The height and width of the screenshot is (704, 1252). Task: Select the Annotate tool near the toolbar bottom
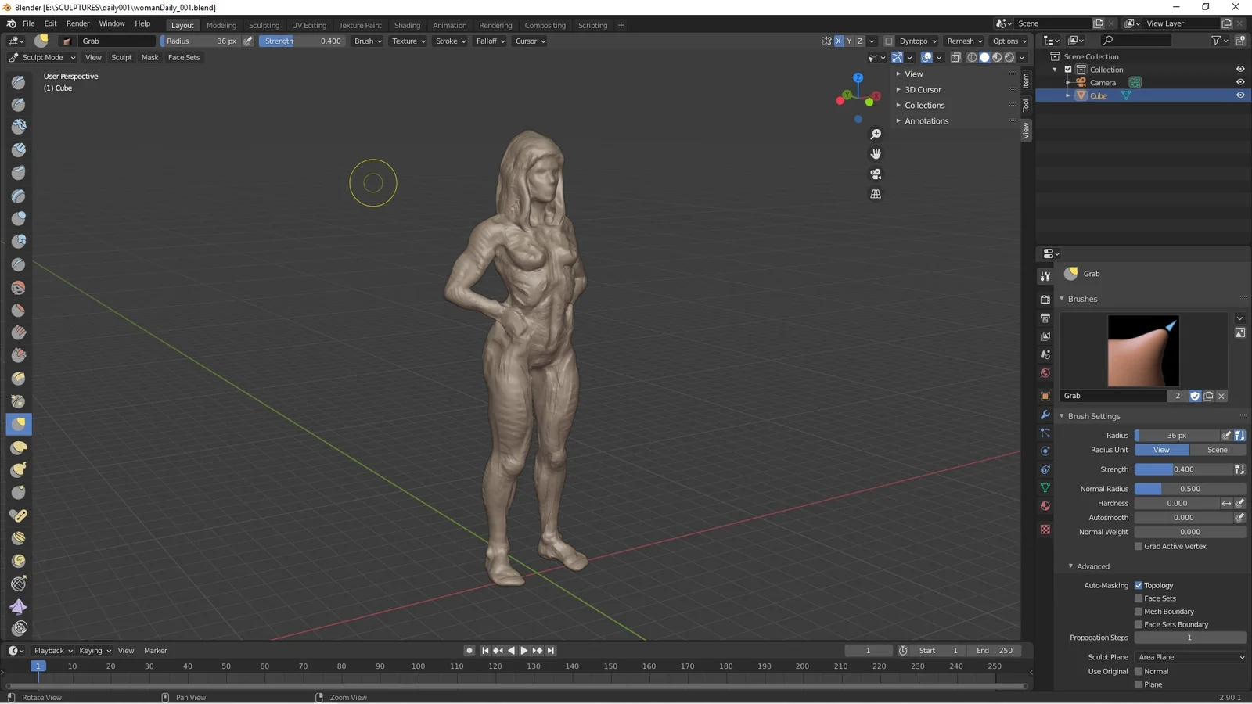(x=18, y=627)
